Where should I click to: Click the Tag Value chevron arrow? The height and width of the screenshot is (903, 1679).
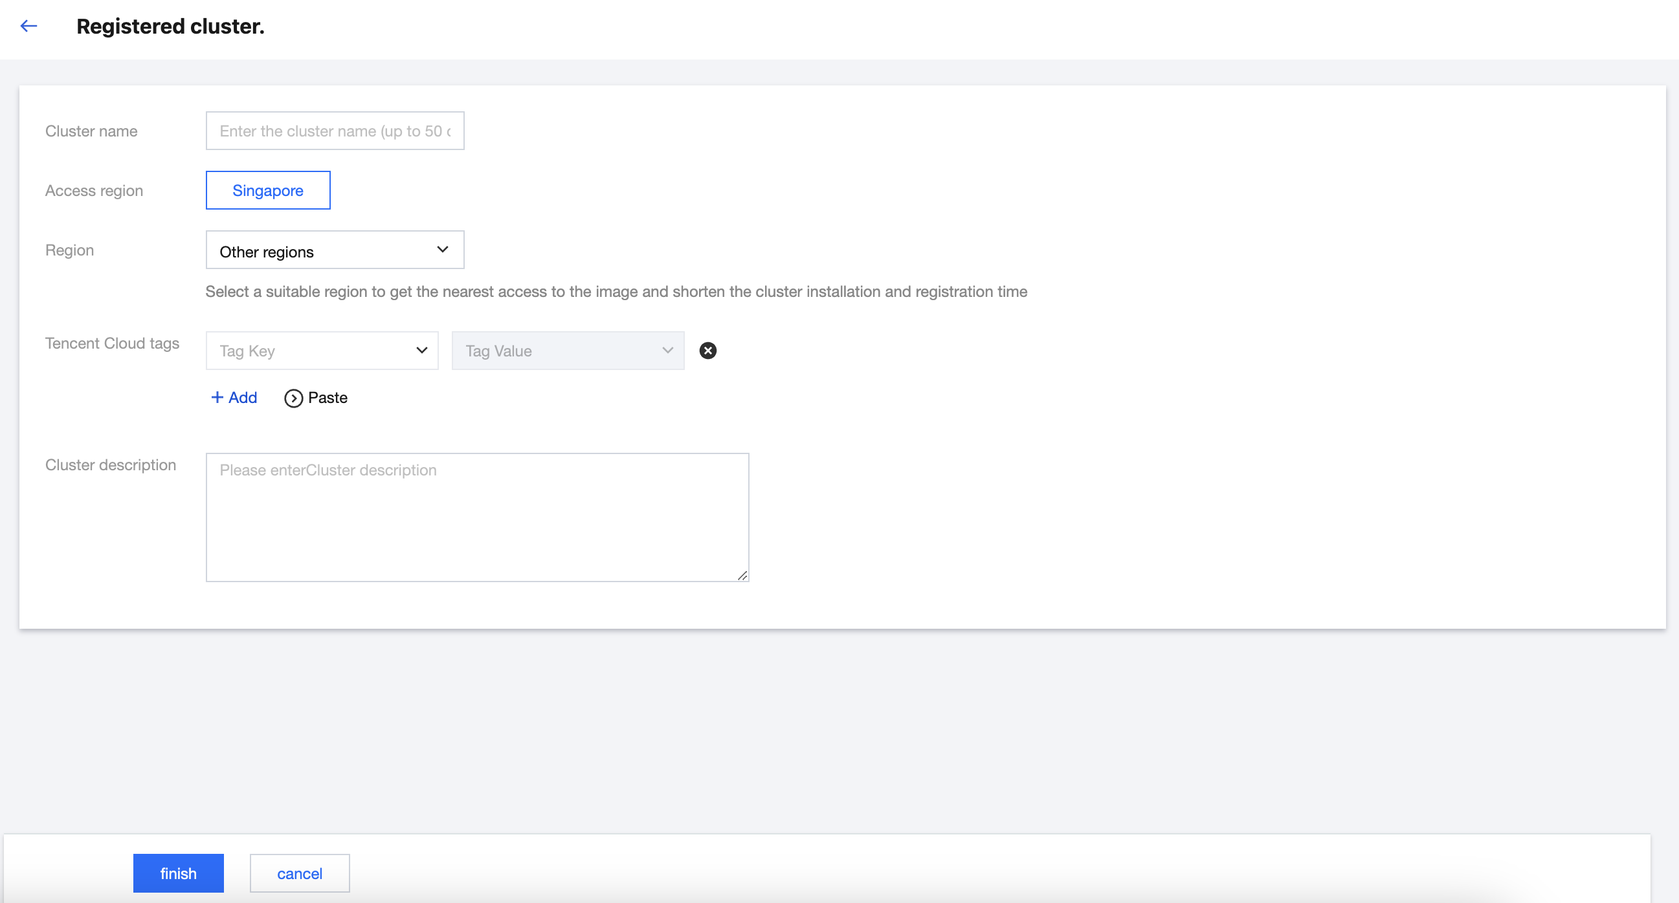click(x=667, y=351)
